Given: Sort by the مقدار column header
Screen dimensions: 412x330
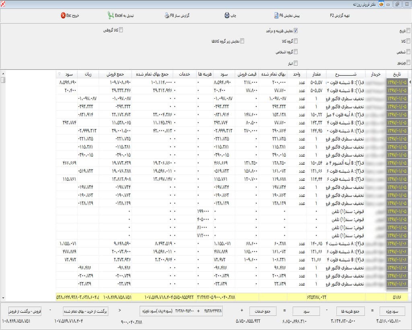Looking at the screenshot, I should pos(316,74).
